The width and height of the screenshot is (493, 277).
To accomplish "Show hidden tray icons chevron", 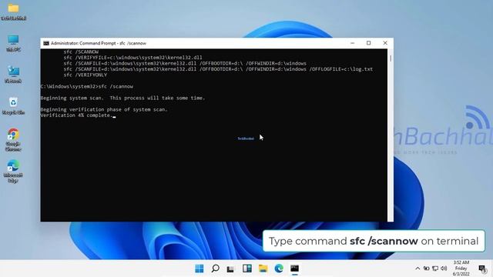I will pyautogui.click(x=418, y=269).
